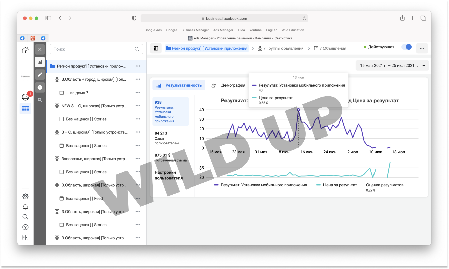This screenshot has width=449, height=269.
Task: Open the hamburger menu in left rail
Action: tap(26, 62)
